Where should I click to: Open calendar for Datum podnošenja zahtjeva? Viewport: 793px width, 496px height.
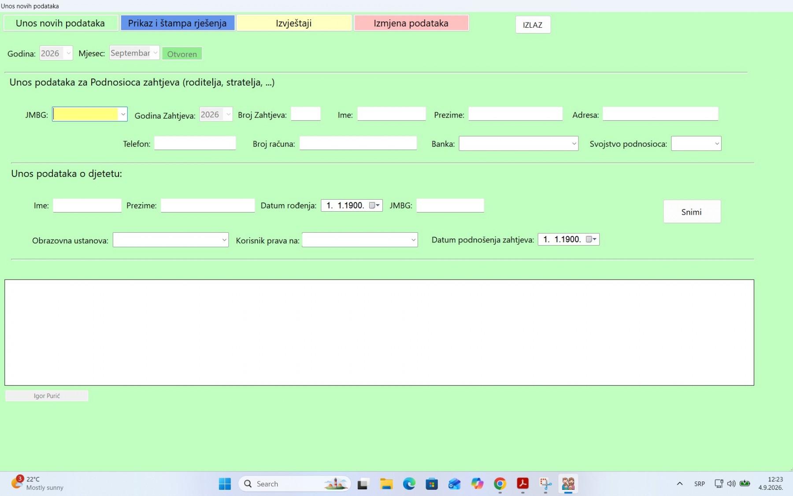pyautogui.click(x=591, y=239)
